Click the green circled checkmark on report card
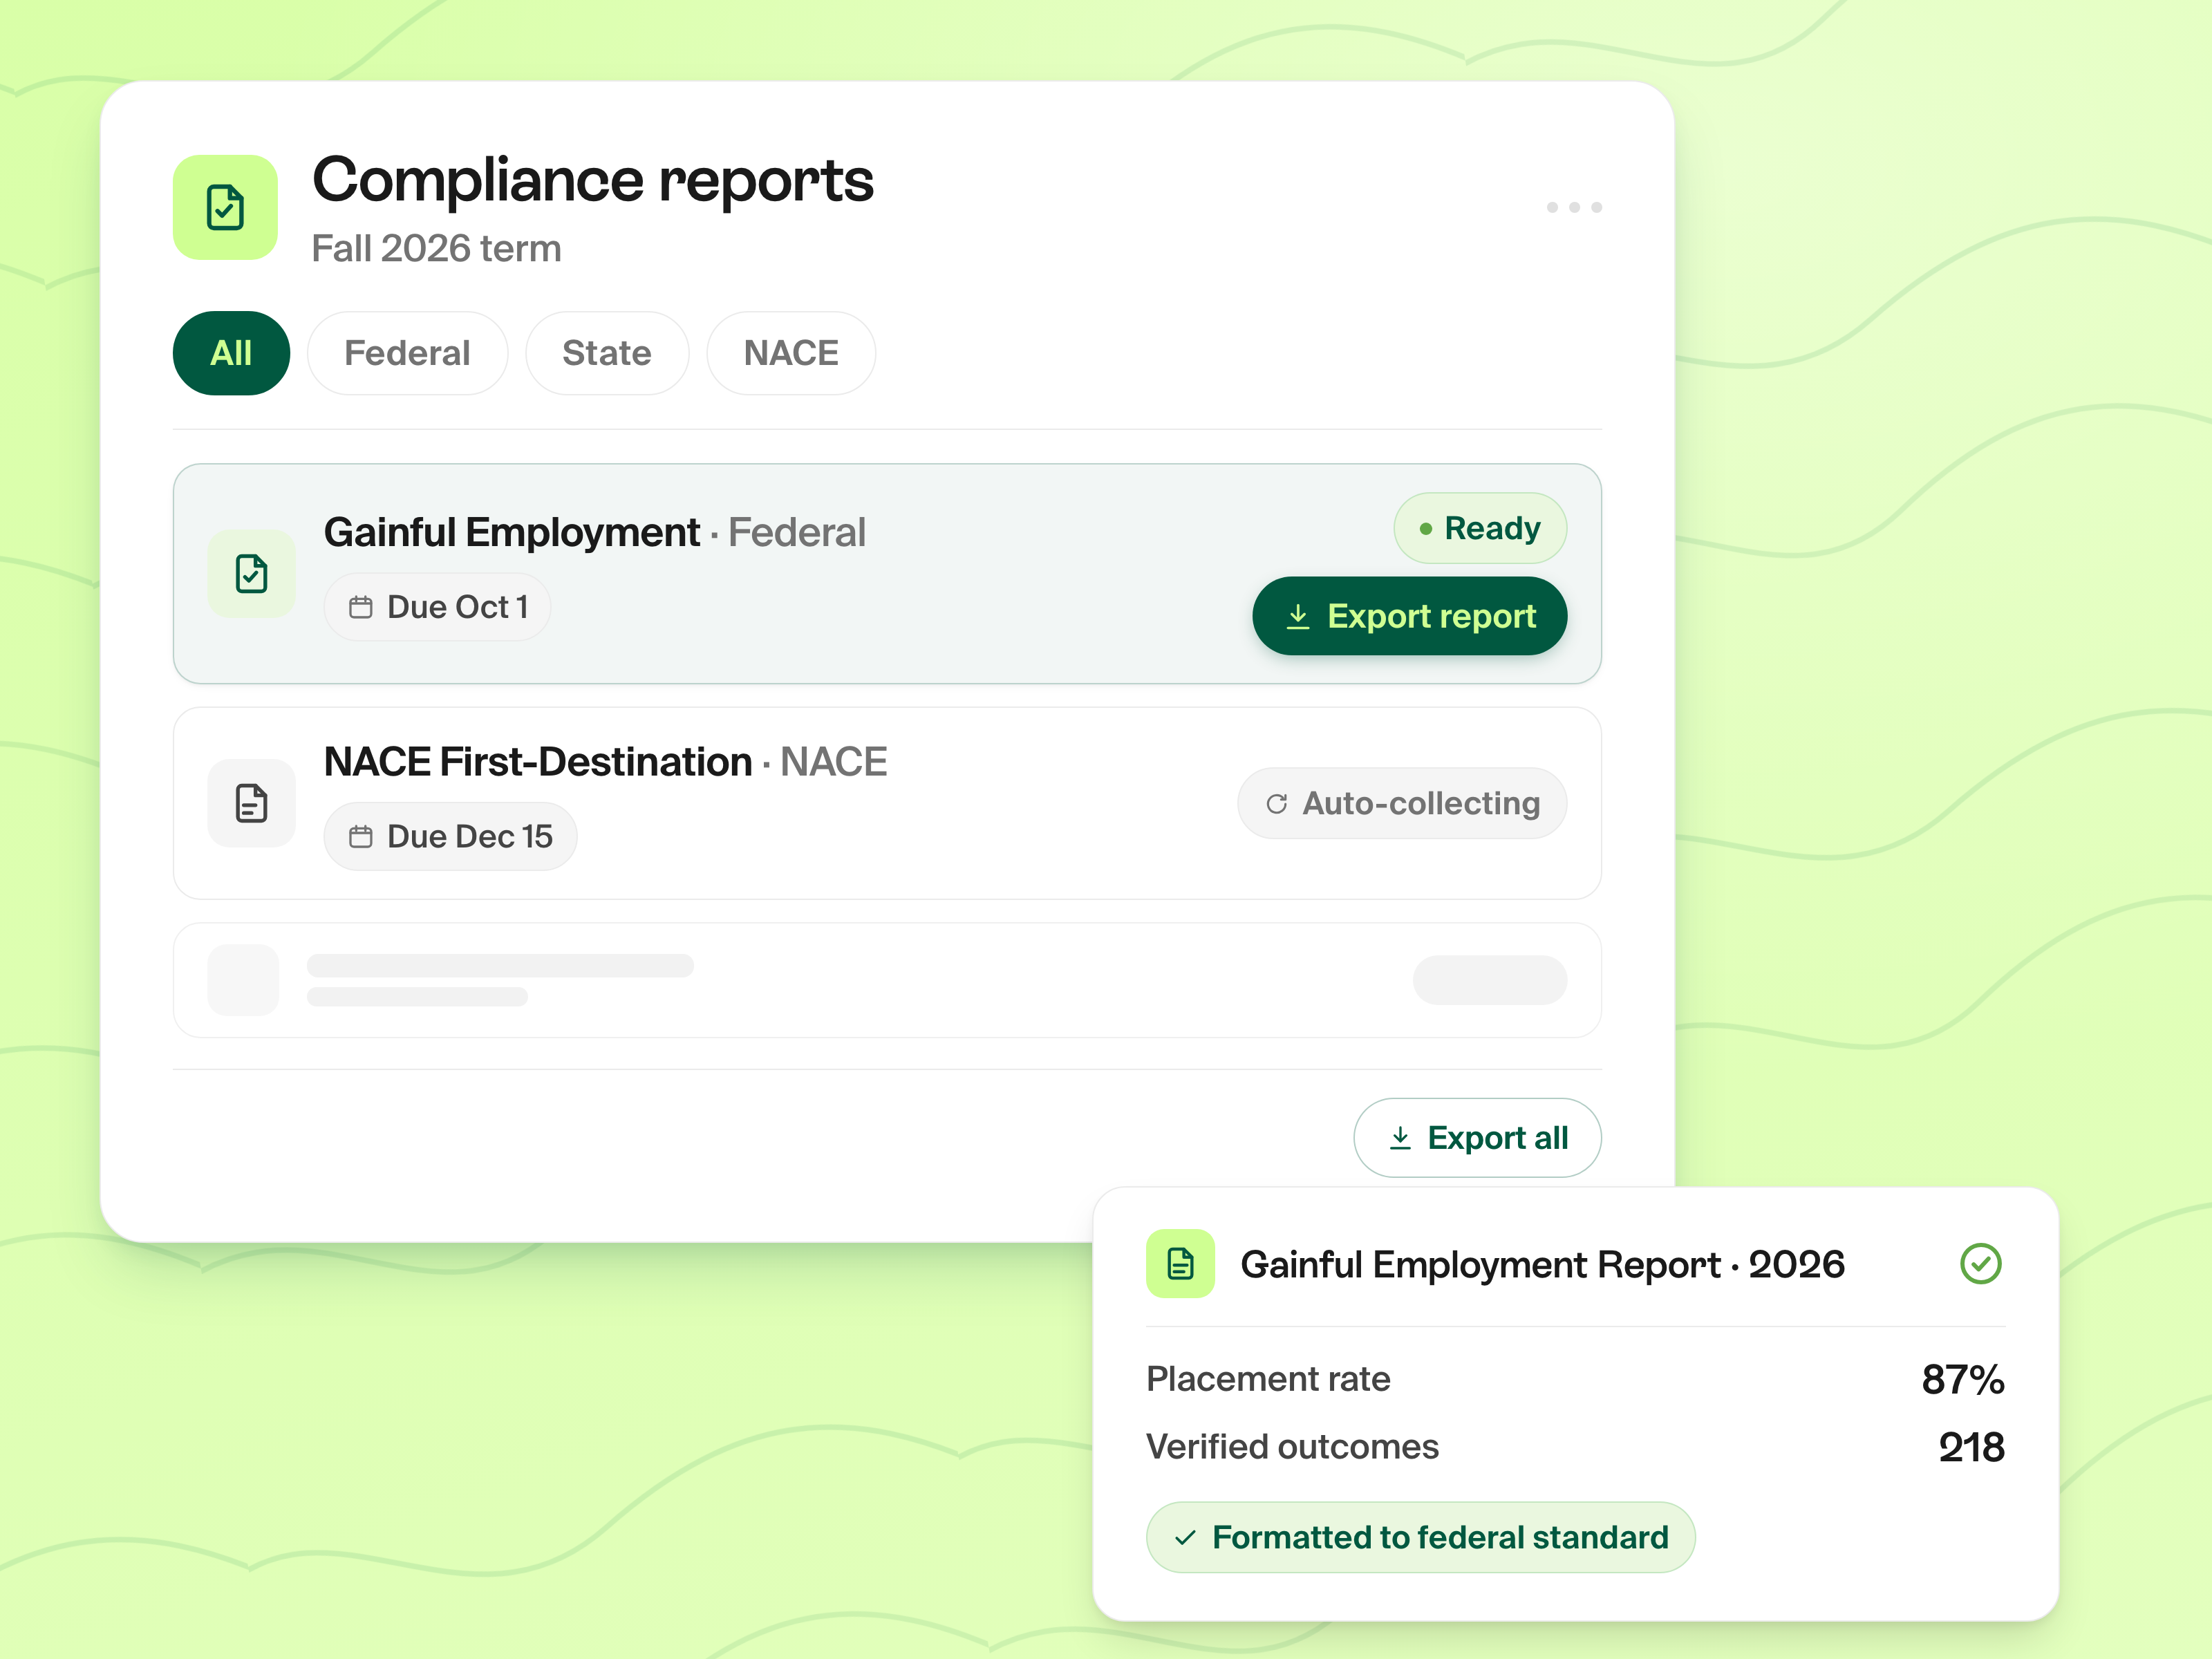Screen dimensions: 2212x1659 click(x=1980, y=1264)
